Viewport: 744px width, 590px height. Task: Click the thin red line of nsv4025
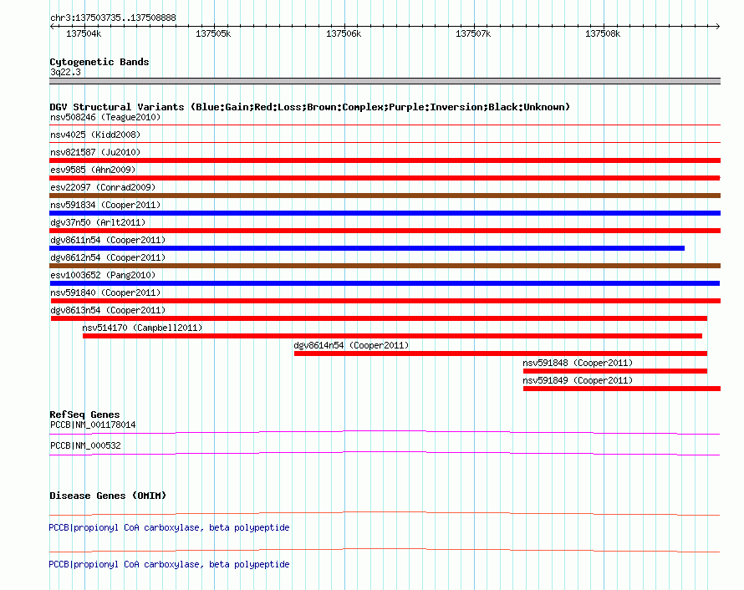pos(385,142)
